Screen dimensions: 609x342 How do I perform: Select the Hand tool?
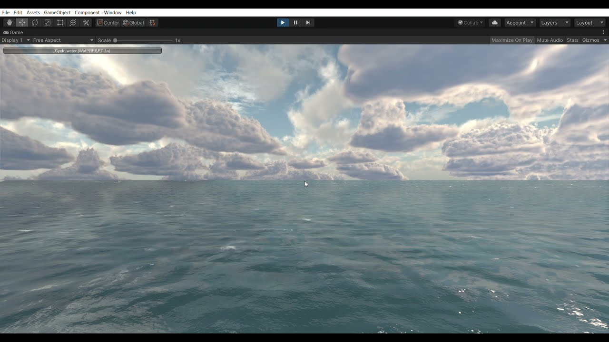coord(10,23)
